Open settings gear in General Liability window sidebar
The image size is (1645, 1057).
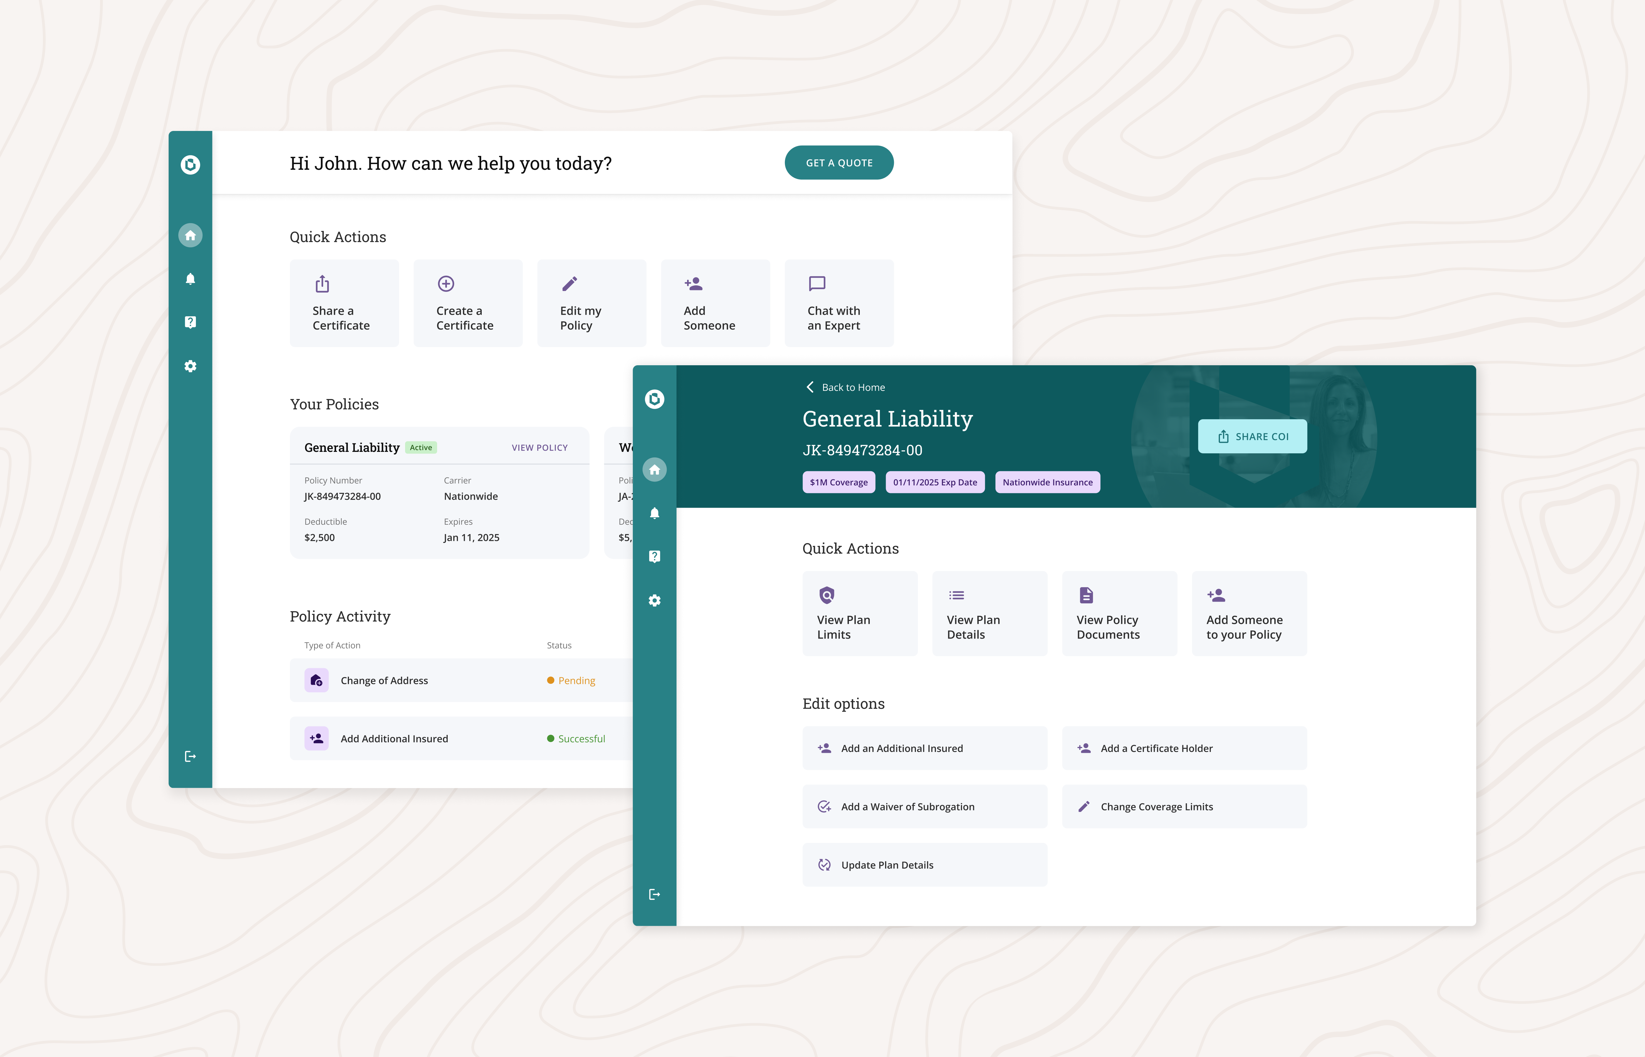point(654,600)
